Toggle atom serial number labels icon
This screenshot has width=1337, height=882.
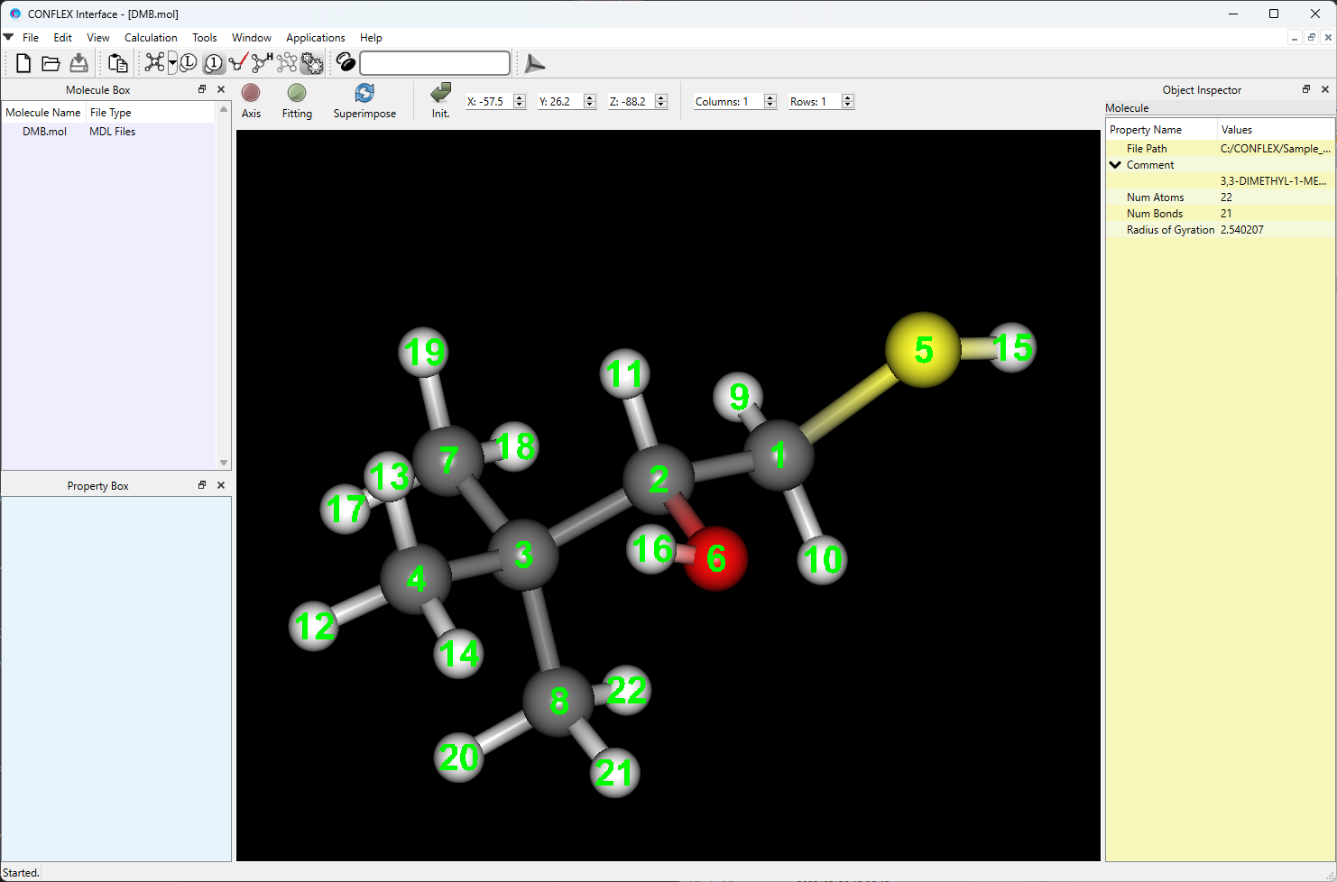[x=214, y=63]
